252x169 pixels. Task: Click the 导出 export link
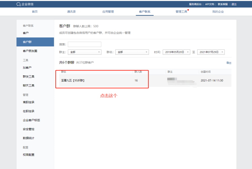click(229, 63)
